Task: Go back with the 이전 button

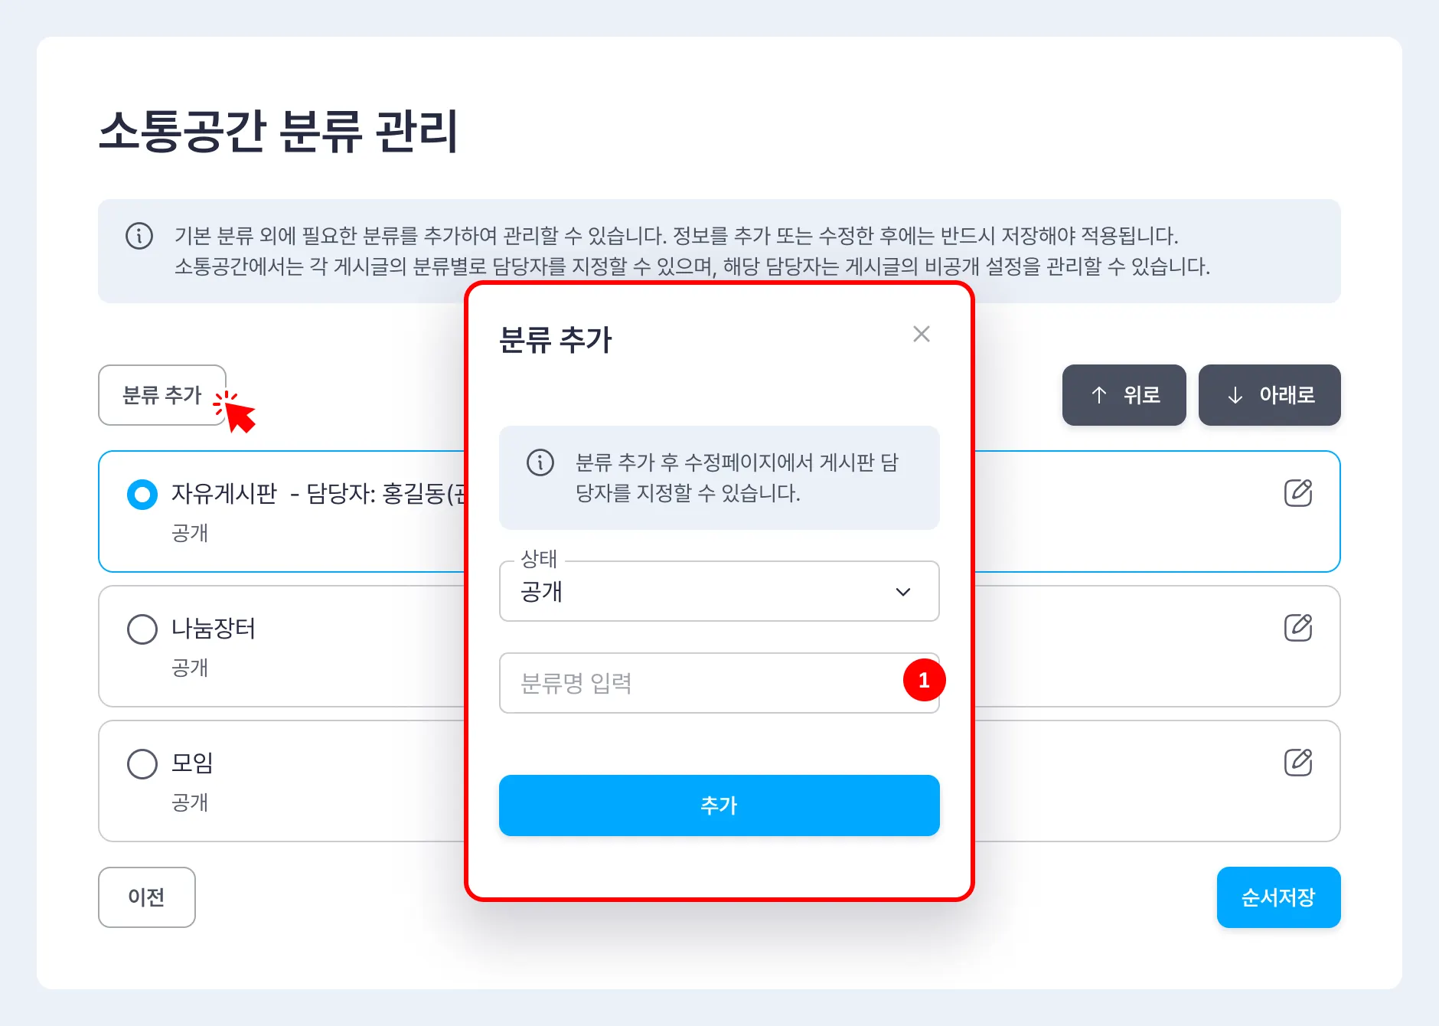Action: [147, 897]
